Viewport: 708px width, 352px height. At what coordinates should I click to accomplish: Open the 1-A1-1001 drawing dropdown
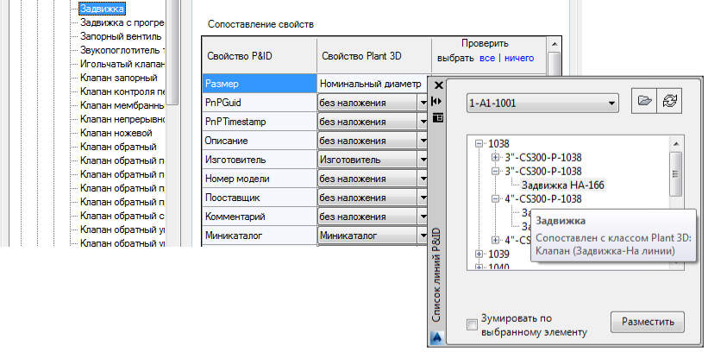click(542, 103)
